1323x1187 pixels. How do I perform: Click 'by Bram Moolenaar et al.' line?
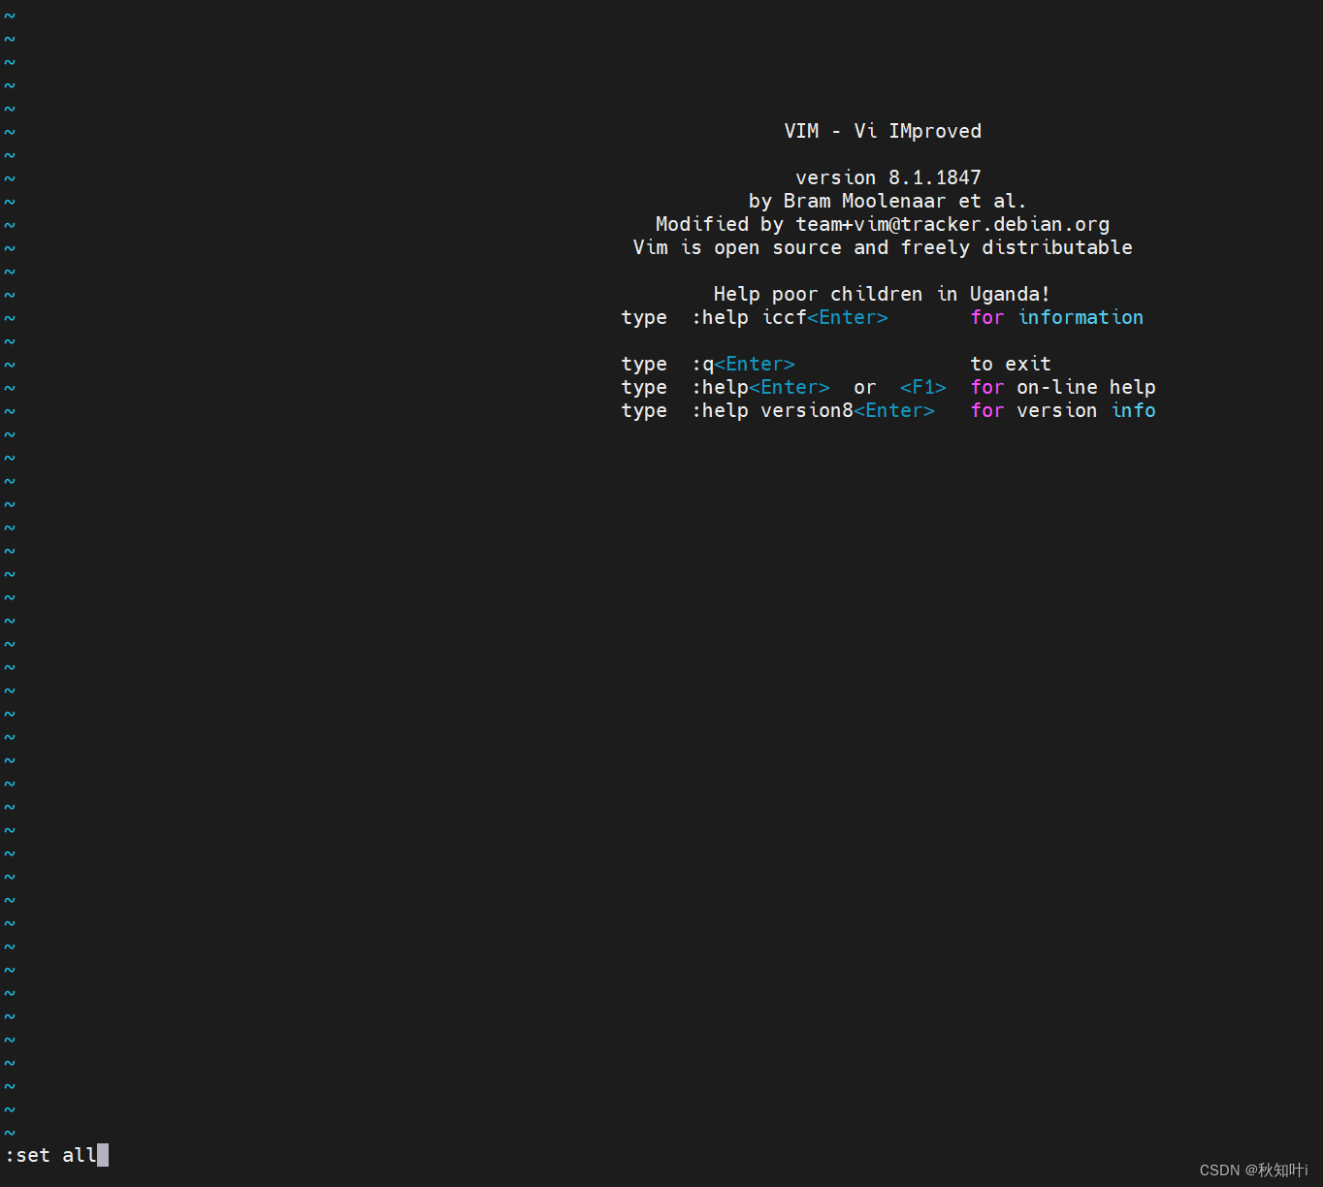point(887,201)
